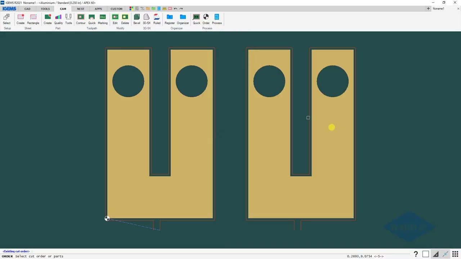Click the Edit modify tool
The height and width of the screenshot is (259, 461).
115,19
